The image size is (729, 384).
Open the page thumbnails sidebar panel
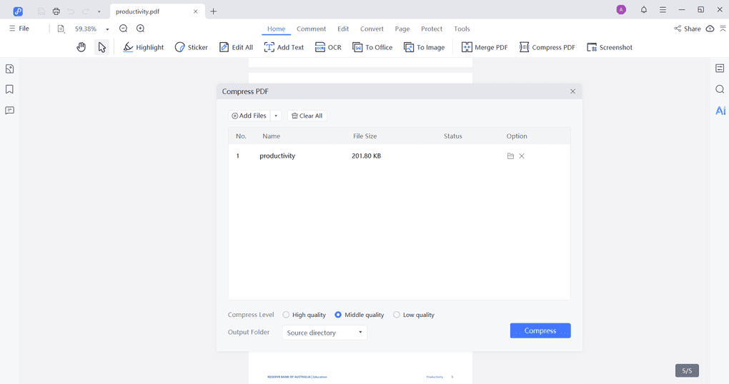[x=9, y=69]
